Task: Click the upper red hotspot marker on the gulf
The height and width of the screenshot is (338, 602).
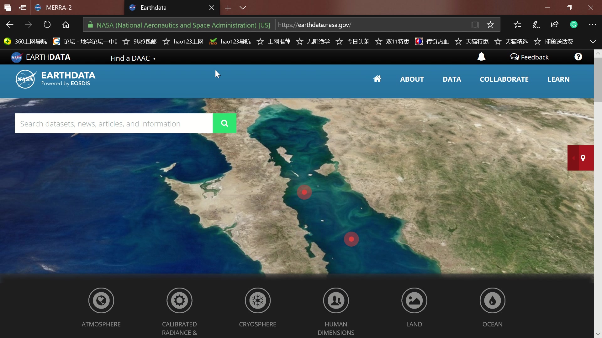Action: tap(304, 192)
